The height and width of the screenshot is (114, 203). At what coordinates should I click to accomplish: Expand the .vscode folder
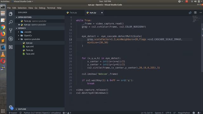[x=18, y=32]
